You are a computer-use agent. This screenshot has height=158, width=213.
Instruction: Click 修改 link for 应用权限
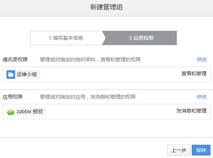202,97
